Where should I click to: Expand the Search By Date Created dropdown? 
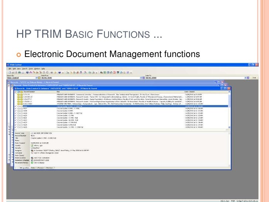coord(37,78)
